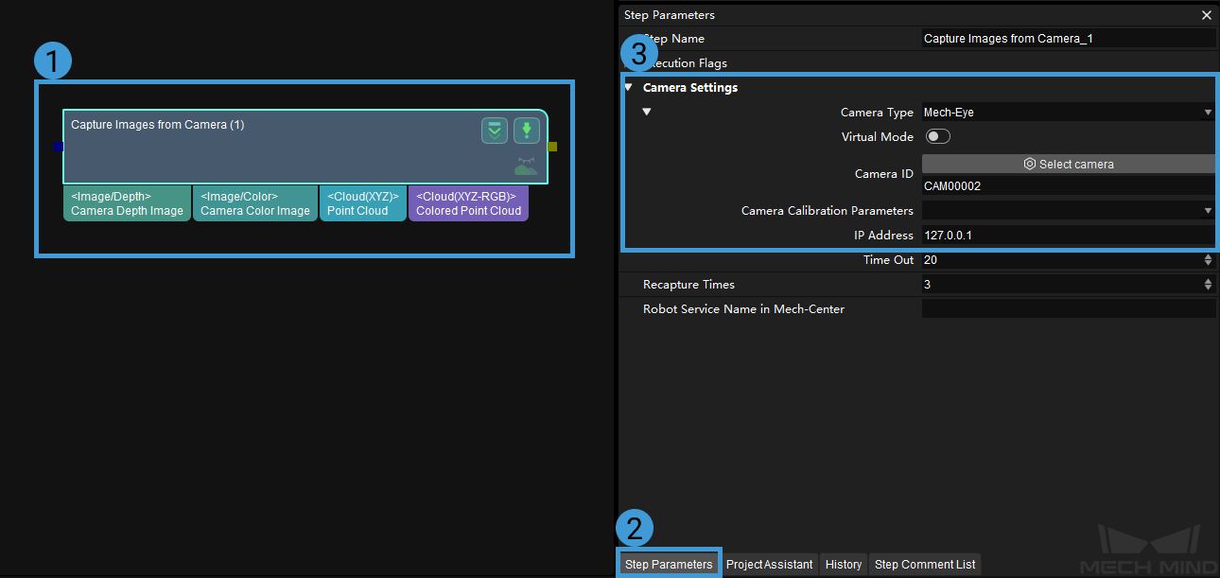1220x578 pixels.
Task: Click the Camera Color Image output port
Action: point(255,203)
